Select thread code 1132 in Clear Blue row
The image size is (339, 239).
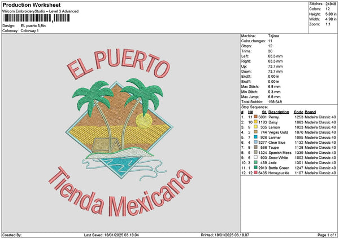[x=299, y=143]
